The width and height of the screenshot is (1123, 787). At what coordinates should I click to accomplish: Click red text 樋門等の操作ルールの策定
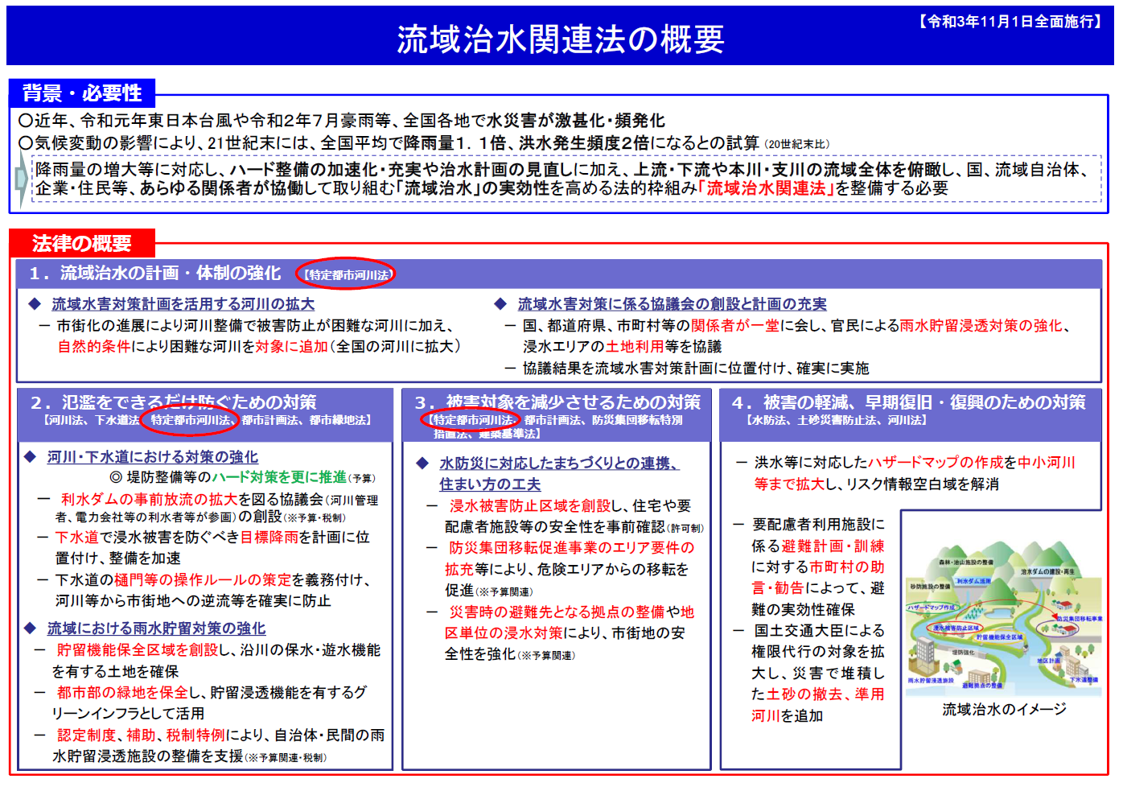(x=203, y=580)
